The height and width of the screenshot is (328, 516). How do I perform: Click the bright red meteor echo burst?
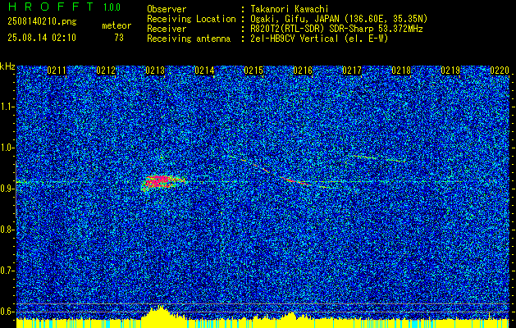[162, 181]
